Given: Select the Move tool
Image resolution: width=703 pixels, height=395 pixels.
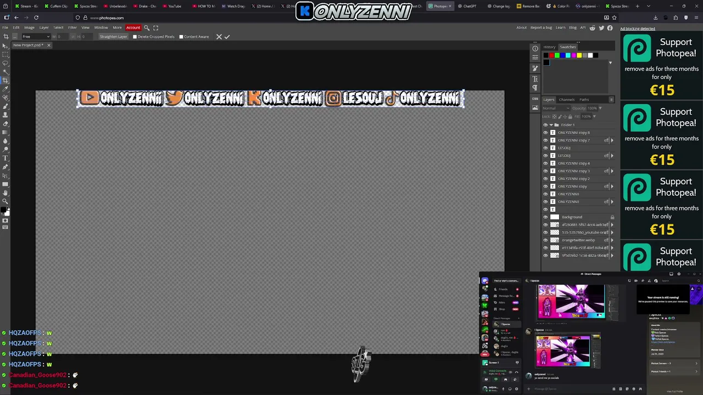Looking at the screenshot, I should pyautogui.click(x=5, y=46).
